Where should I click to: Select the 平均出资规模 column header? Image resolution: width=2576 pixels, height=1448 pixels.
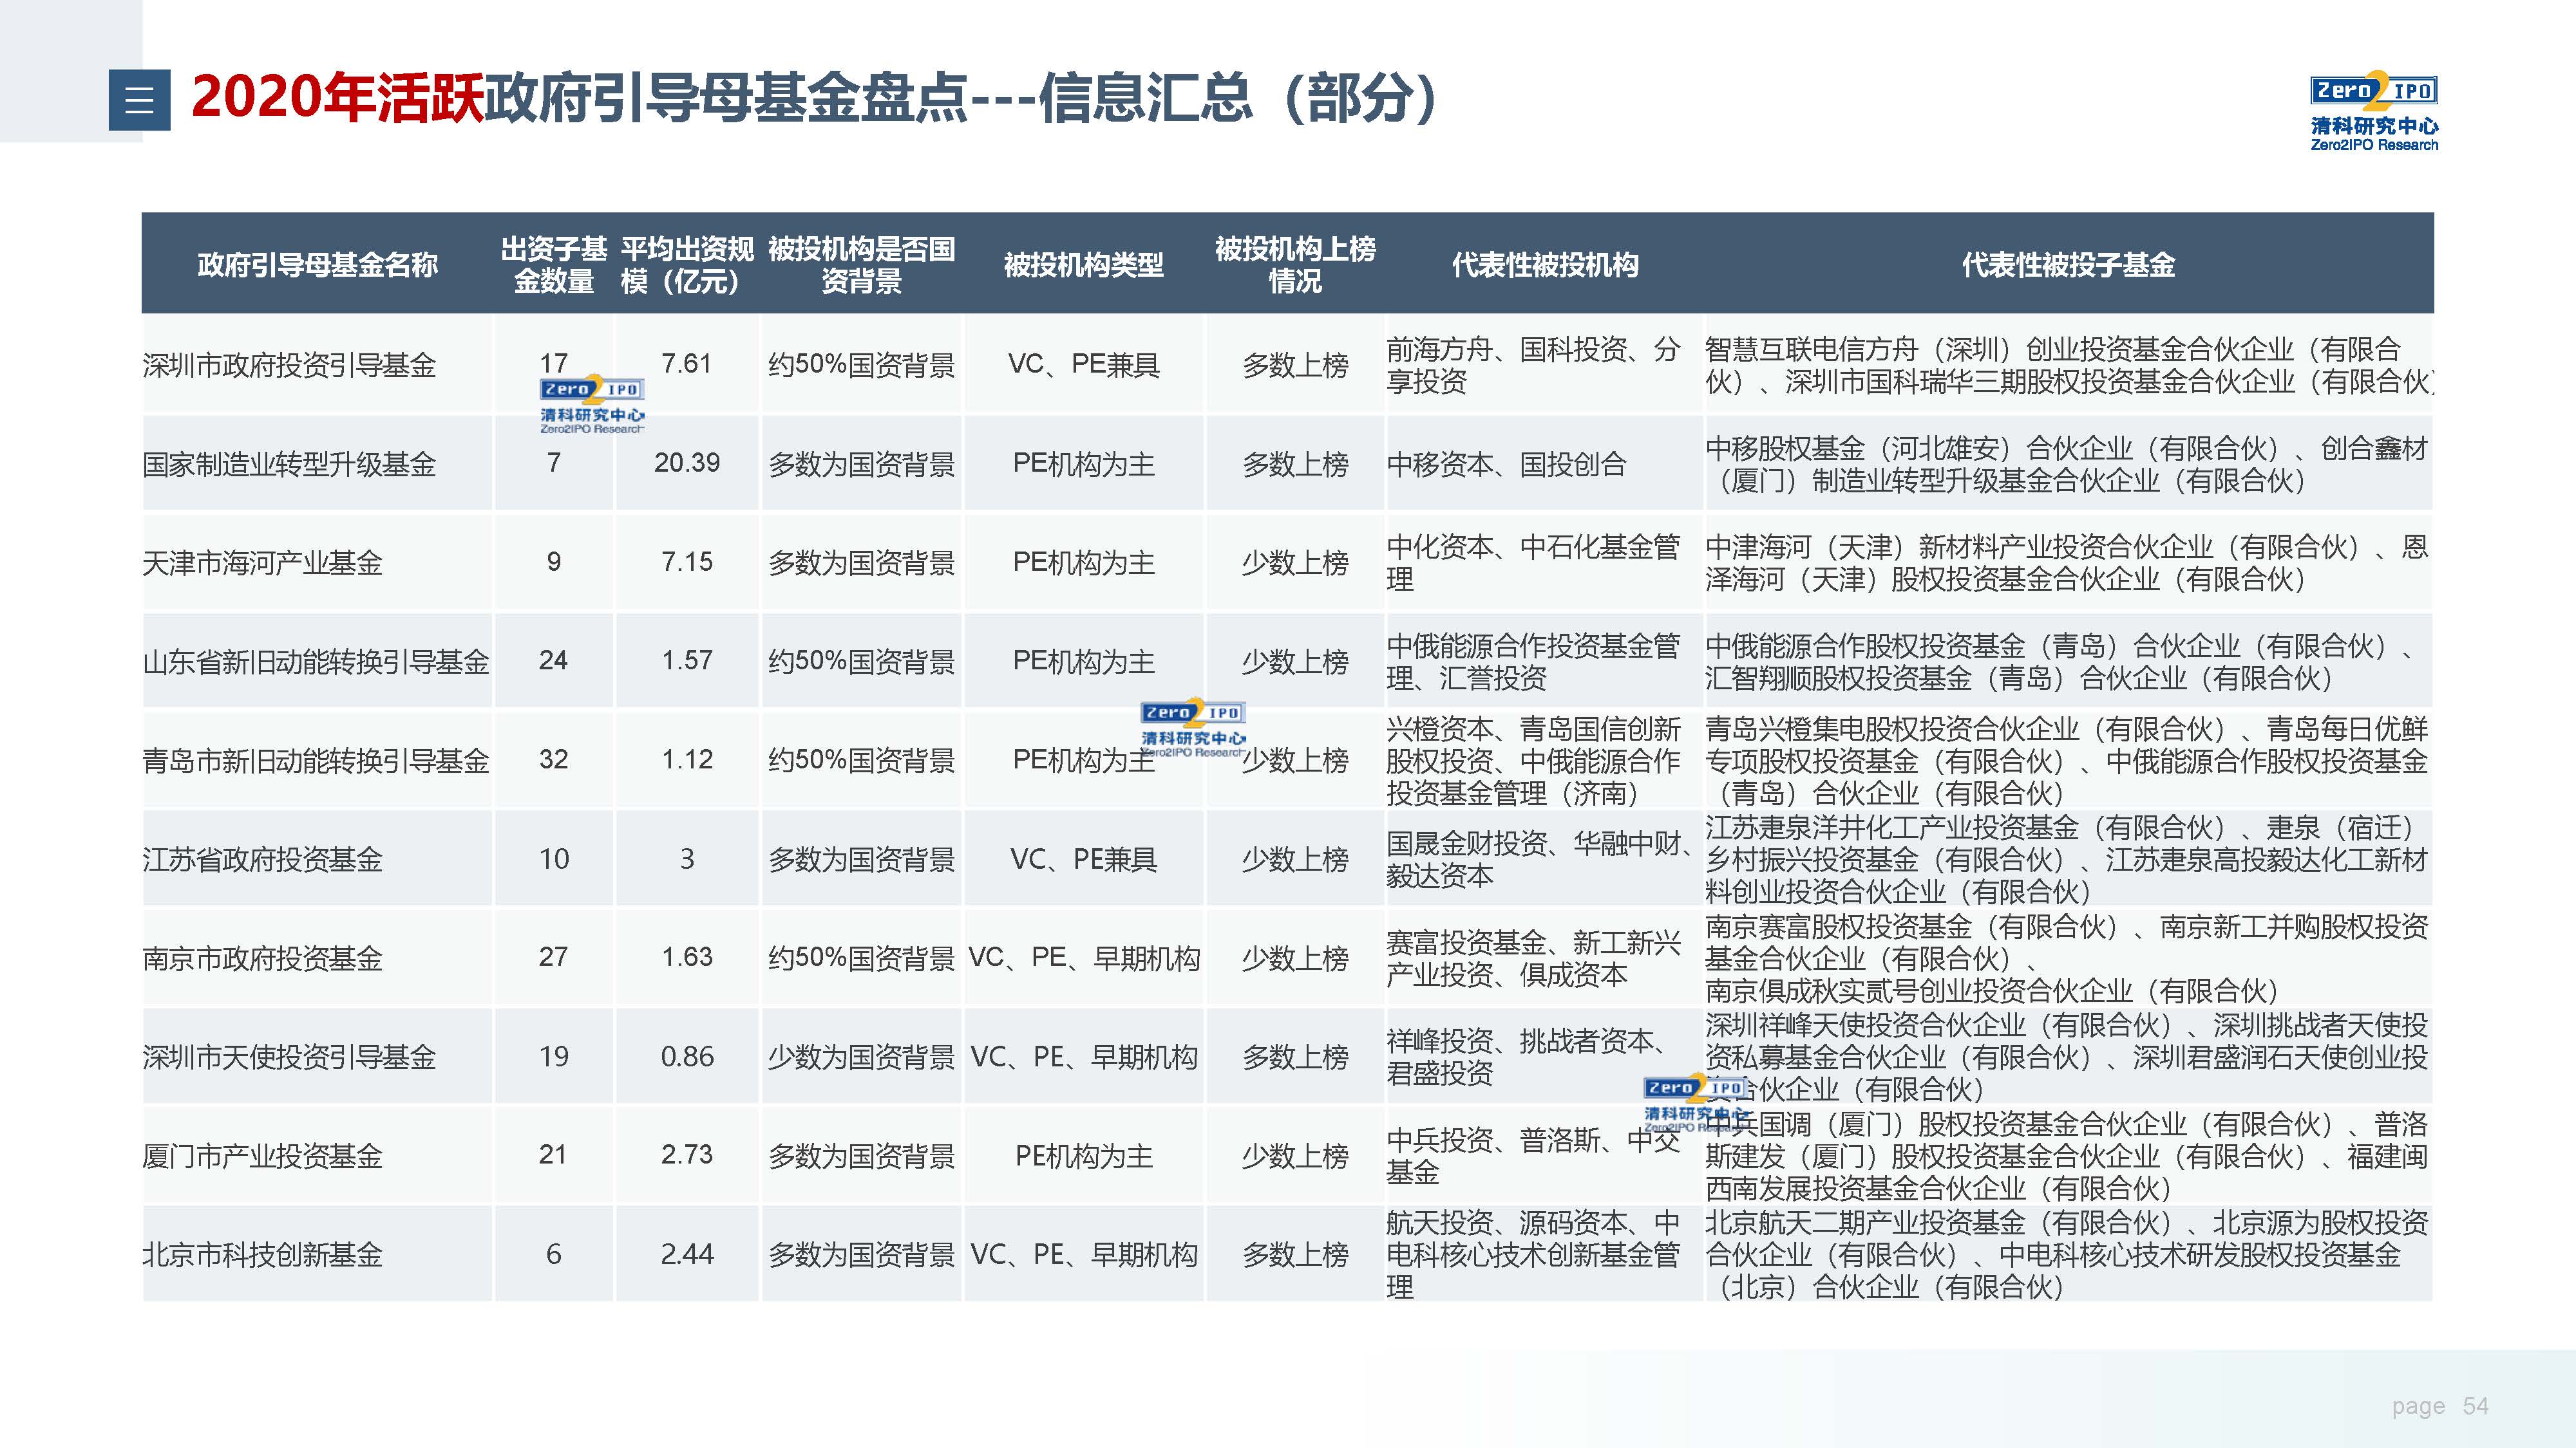tap(687, 265)
